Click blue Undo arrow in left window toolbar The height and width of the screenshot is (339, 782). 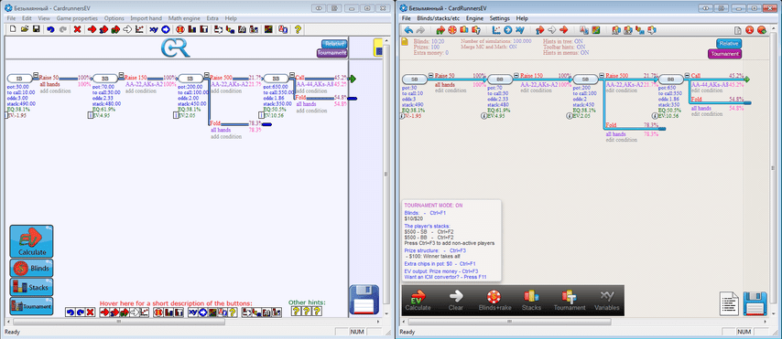coord(50,29)
